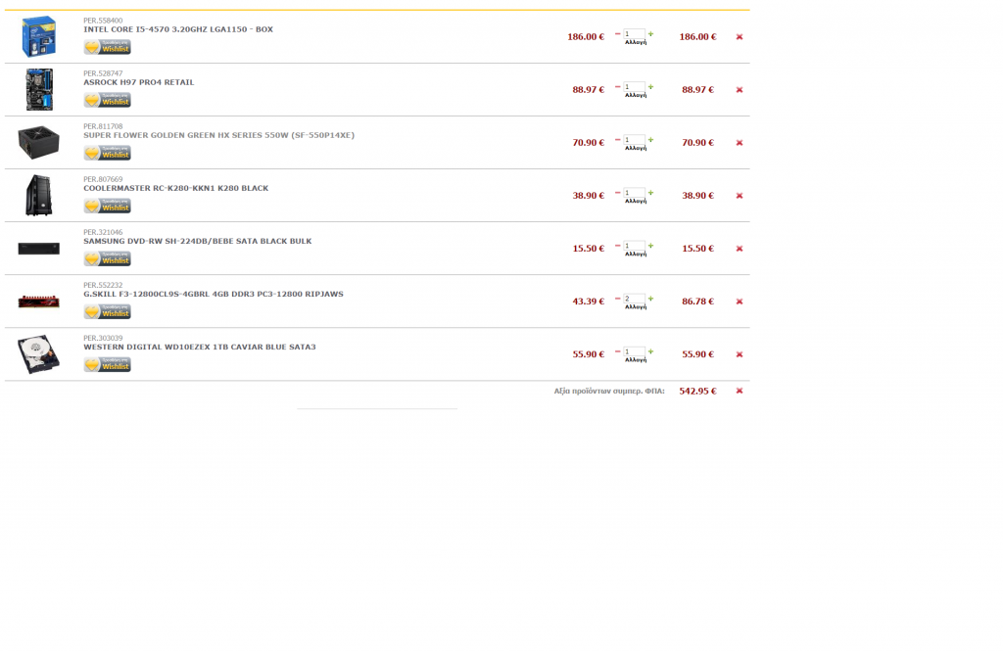Decrease quantity of G.Skill Ripjaws RAM
Viewport: 1003px width, 651px height.
[x=617, y=299]
